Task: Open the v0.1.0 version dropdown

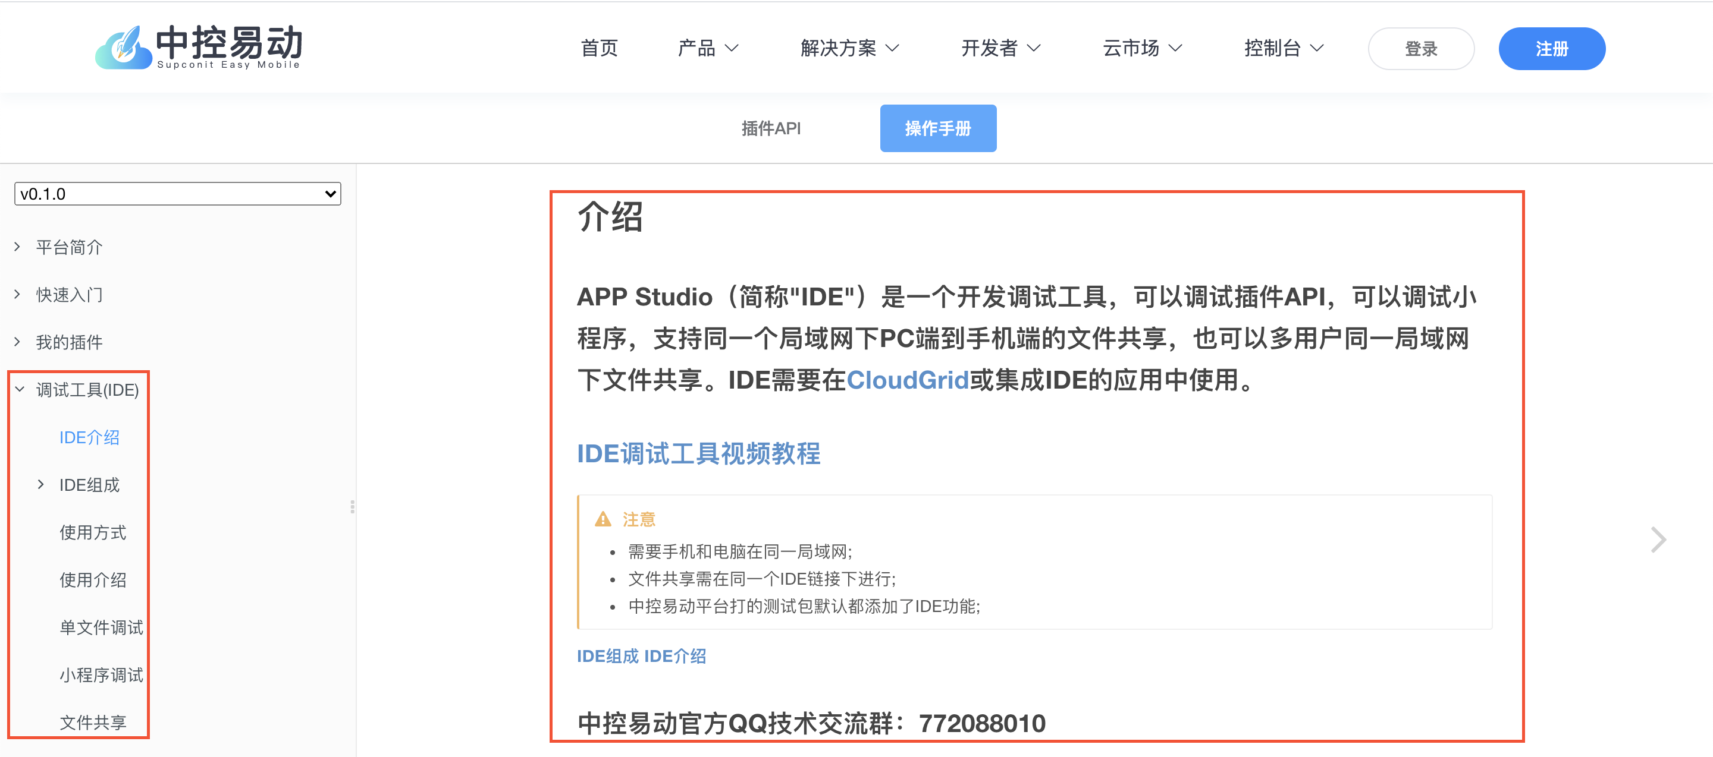Action: tap(178, 194)
